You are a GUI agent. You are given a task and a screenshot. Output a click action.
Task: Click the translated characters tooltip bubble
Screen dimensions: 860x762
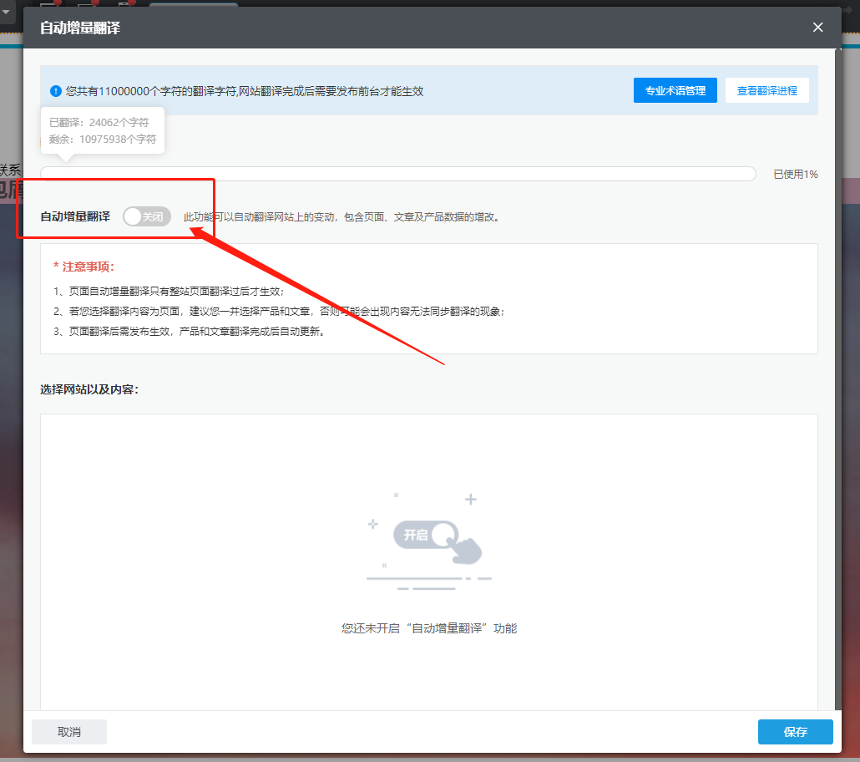[103, 130]
